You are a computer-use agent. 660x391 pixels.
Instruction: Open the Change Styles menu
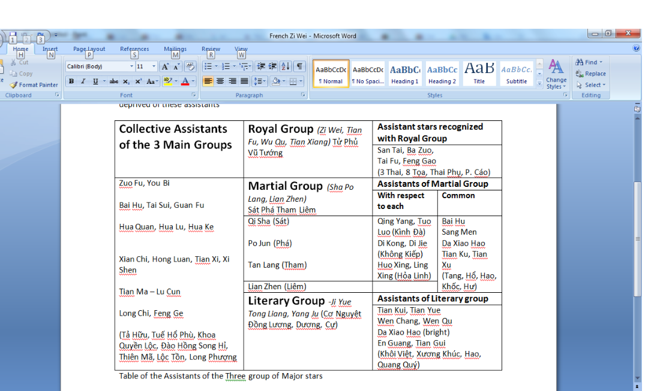click(x=556, y=74)
